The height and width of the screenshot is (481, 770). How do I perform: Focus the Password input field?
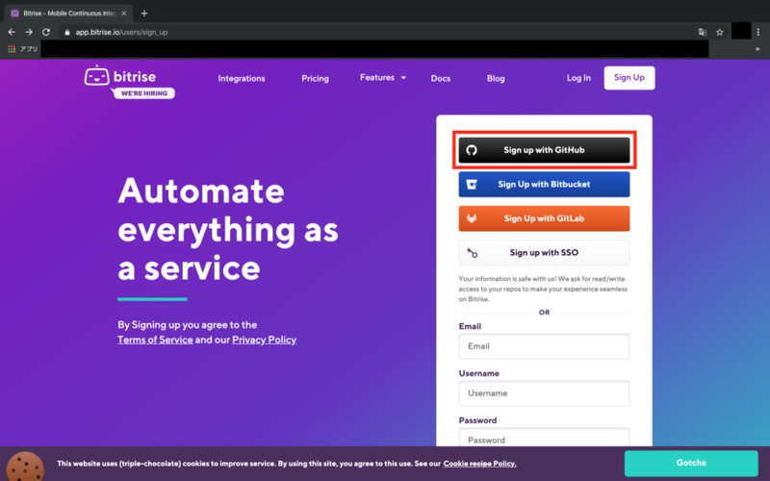tap(544, 438)
